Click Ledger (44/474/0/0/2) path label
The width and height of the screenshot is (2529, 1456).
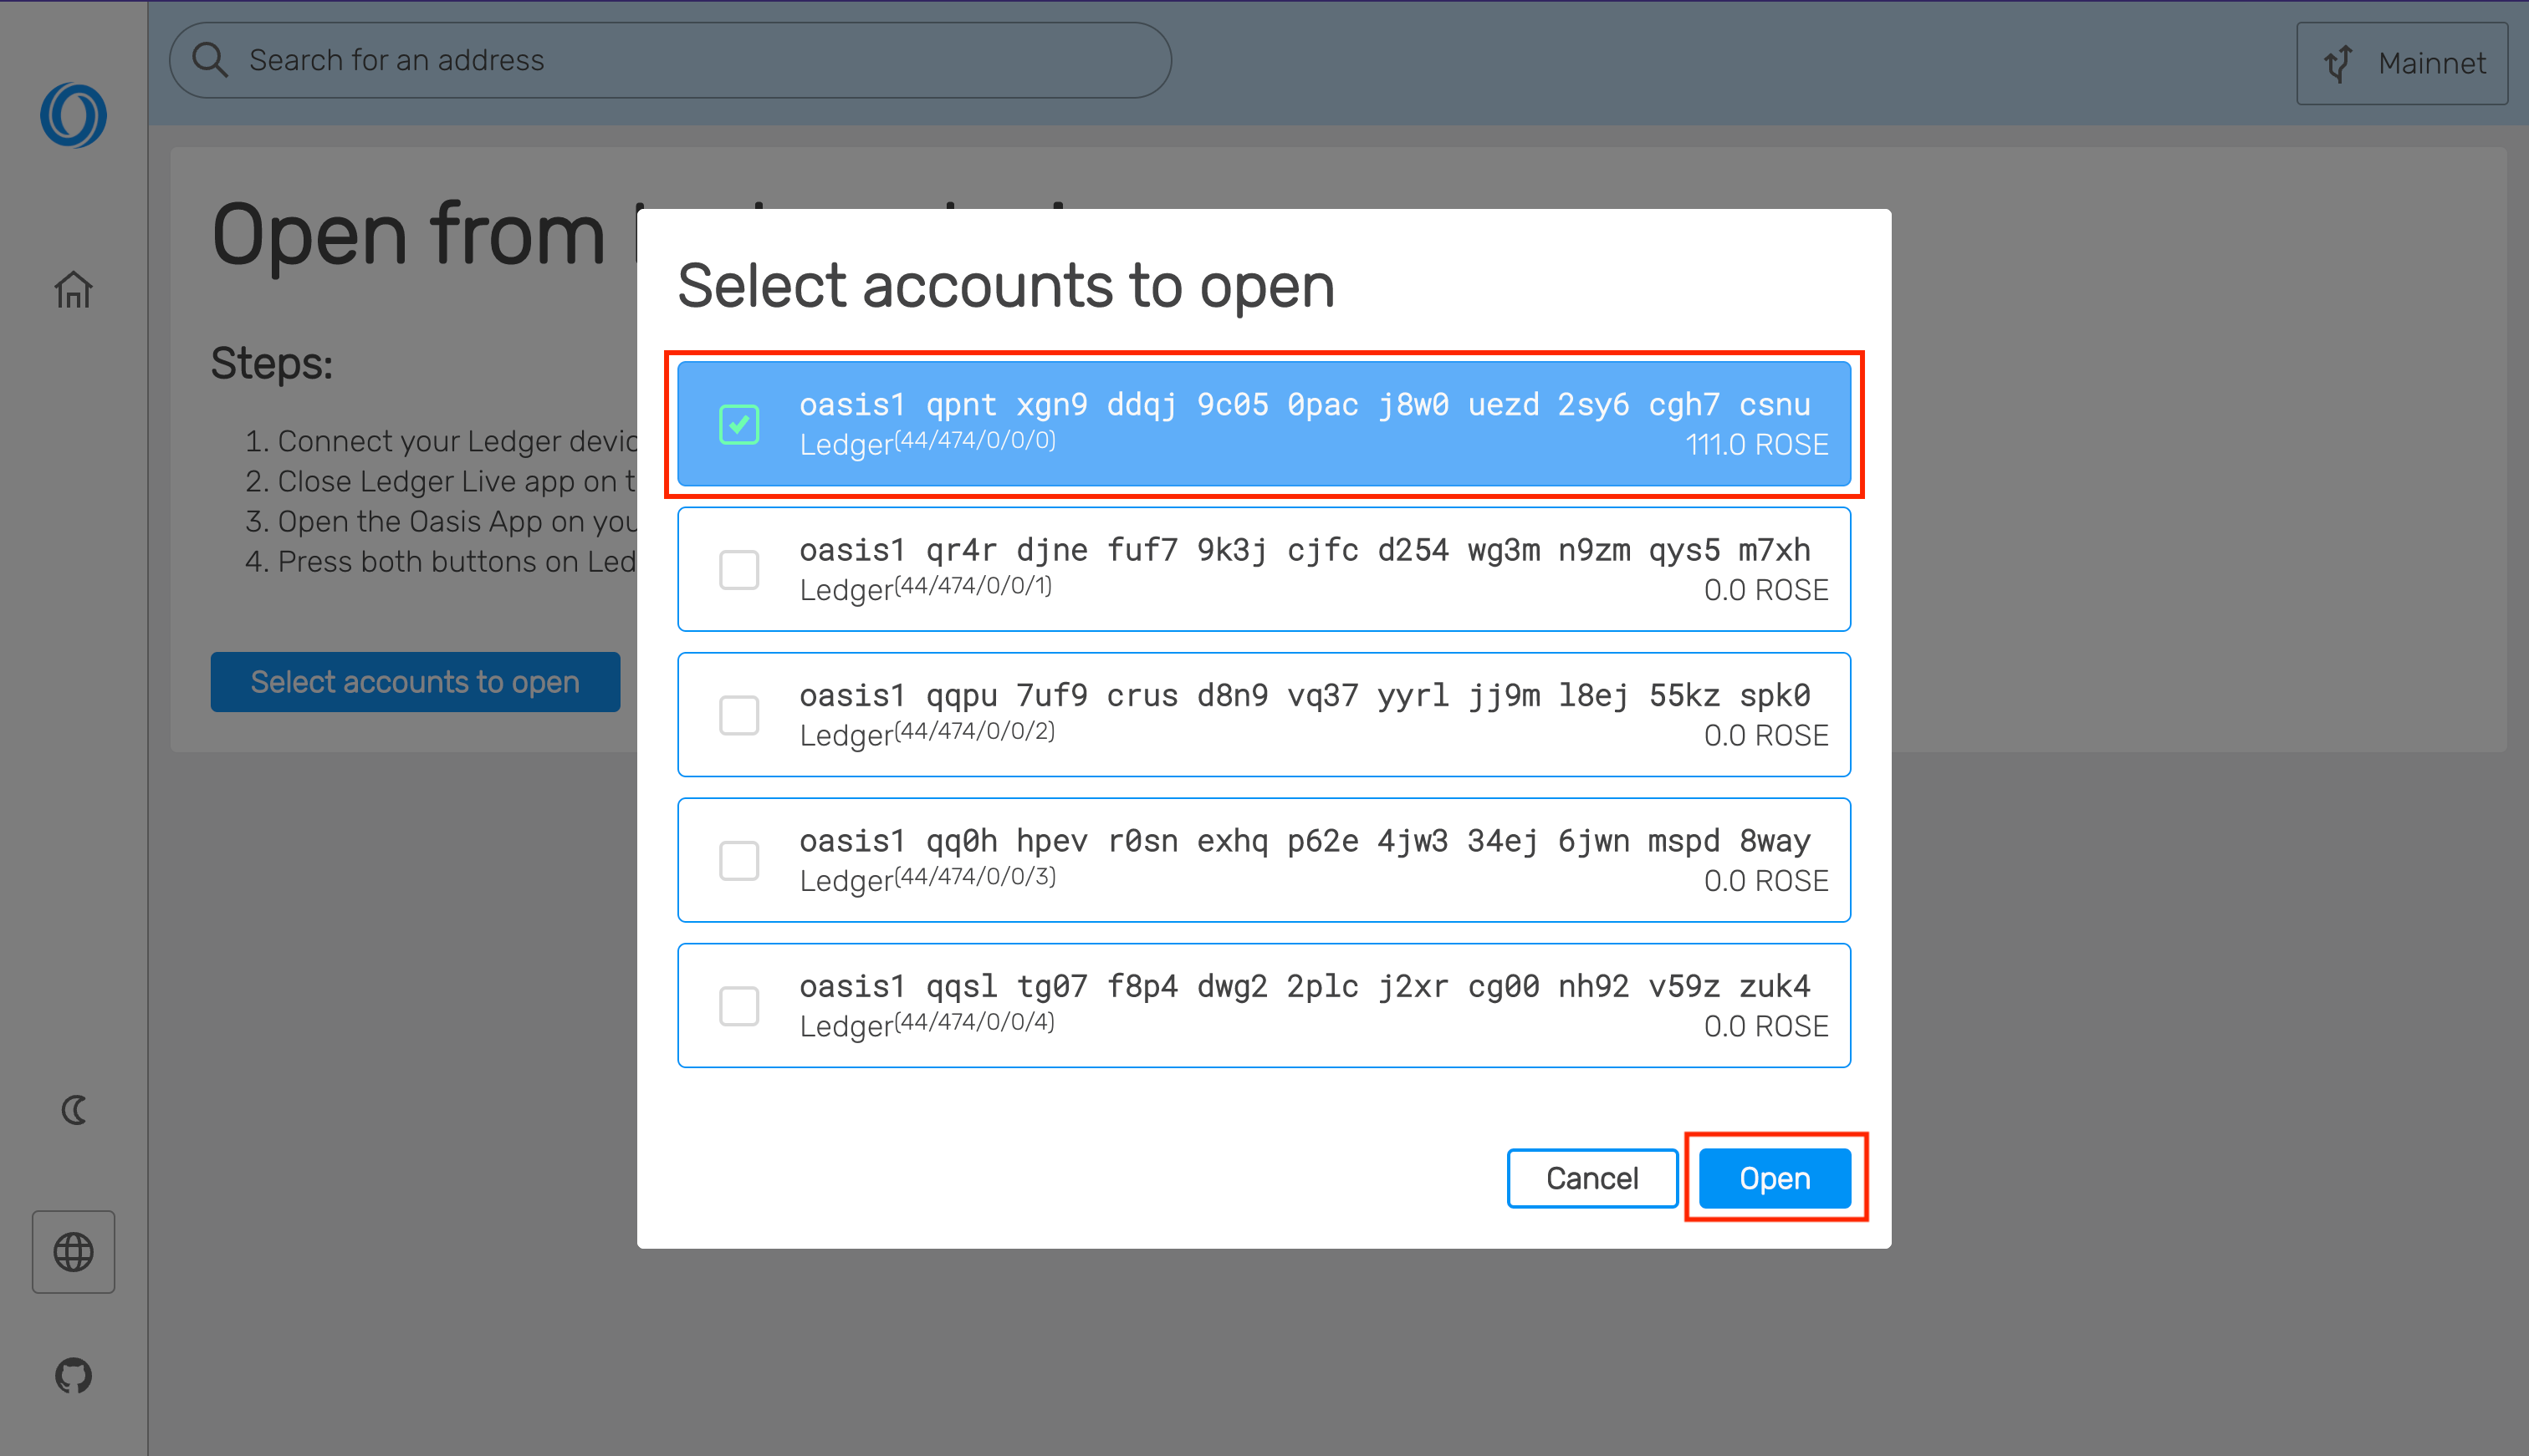pyautogui.click(x=927, y=733)
